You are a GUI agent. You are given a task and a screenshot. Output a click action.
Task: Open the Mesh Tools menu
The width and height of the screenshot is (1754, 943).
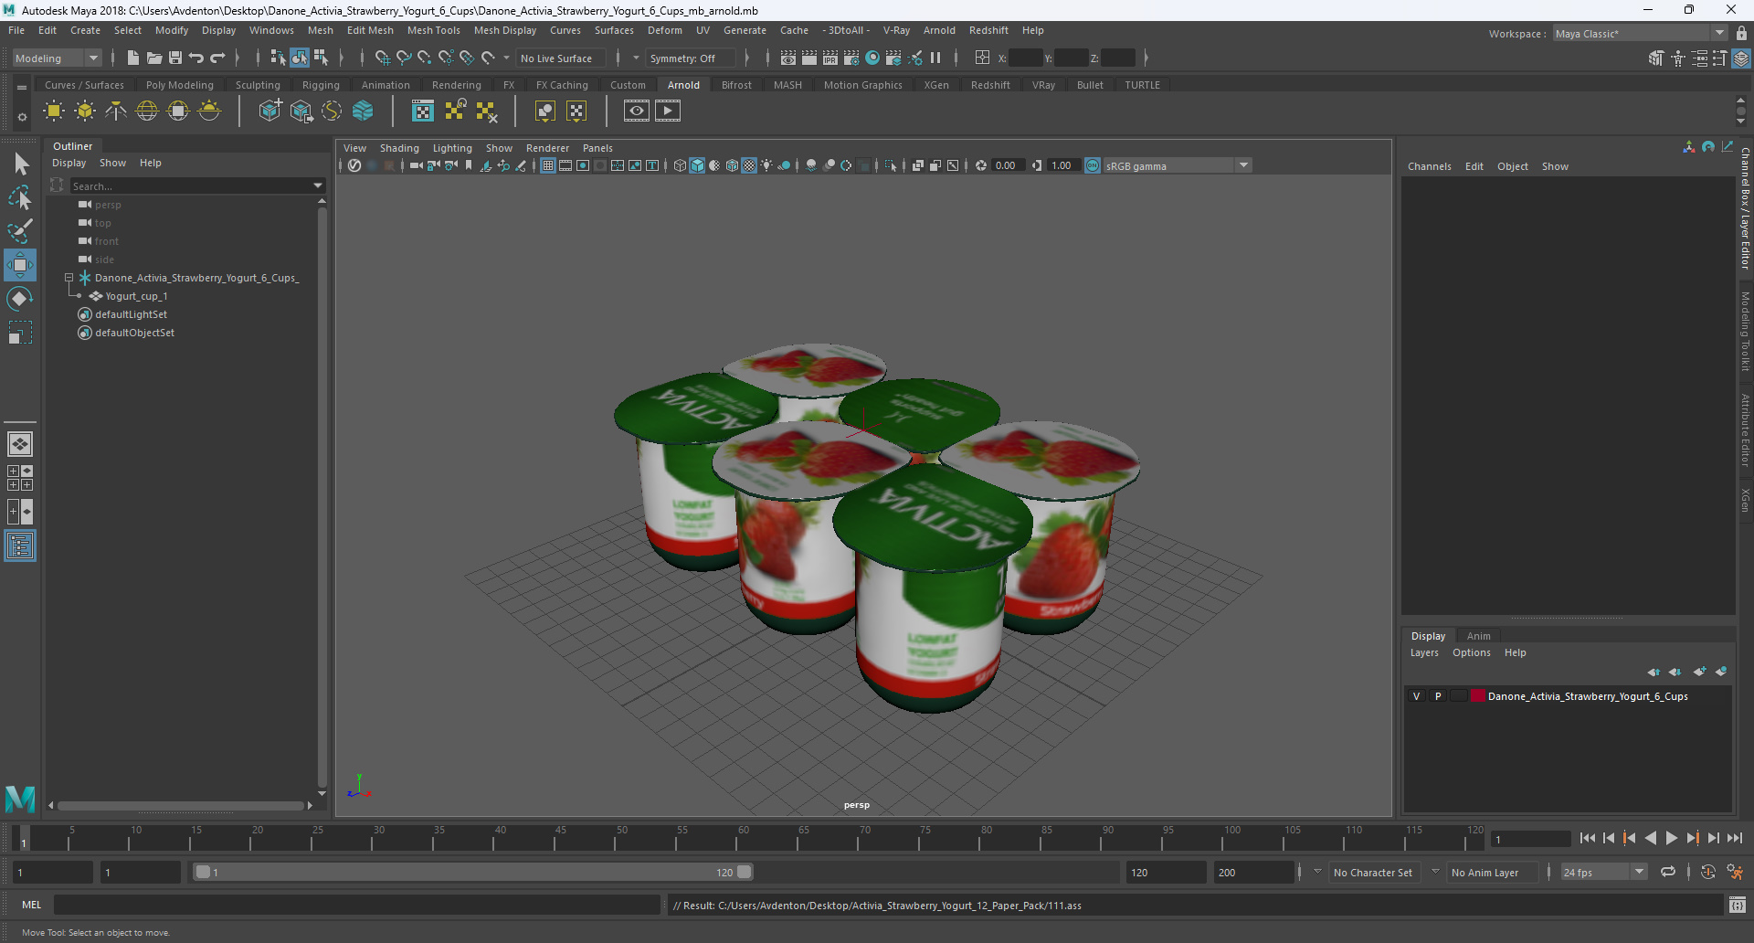[x=433, y=30]
